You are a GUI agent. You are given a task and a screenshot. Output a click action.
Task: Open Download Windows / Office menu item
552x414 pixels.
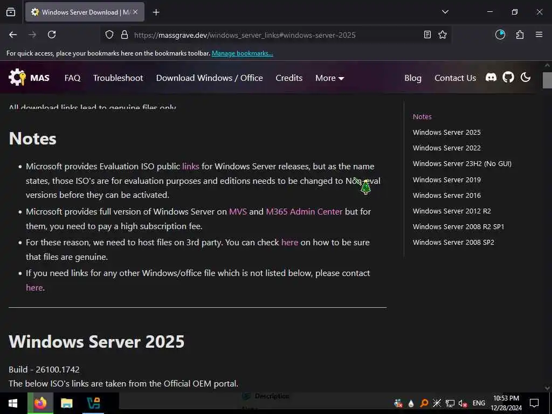210,78
